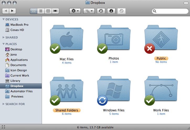The image size is (190, 130).
Task: Click the orange Shared Folders label
Action: pos(67,110)
